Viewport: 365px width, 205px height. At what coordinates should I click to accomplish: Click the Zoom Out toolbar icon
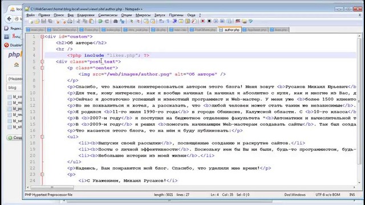tap(138, 22)
